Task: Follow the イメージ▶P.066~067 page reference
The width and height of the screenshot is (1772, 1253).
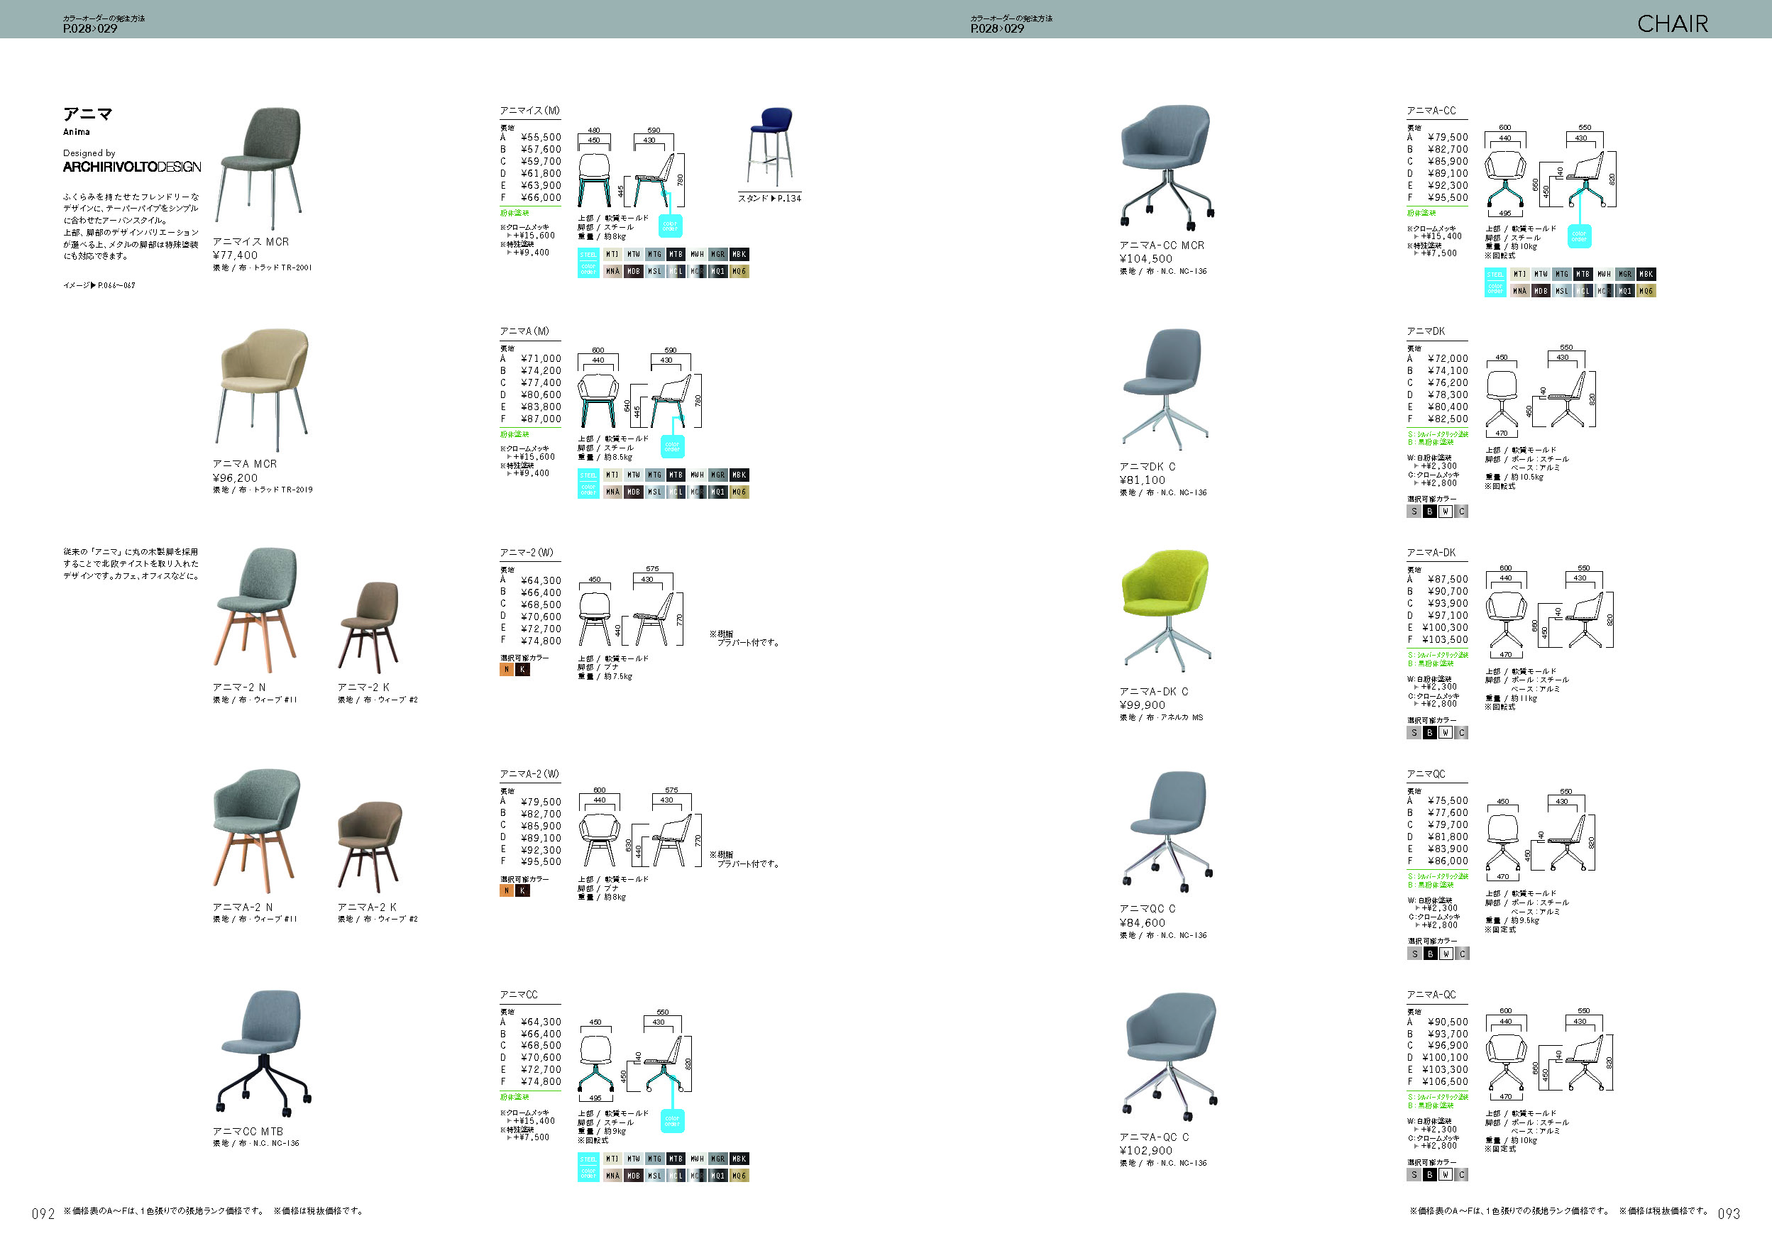Action: (x=99, y=285)
